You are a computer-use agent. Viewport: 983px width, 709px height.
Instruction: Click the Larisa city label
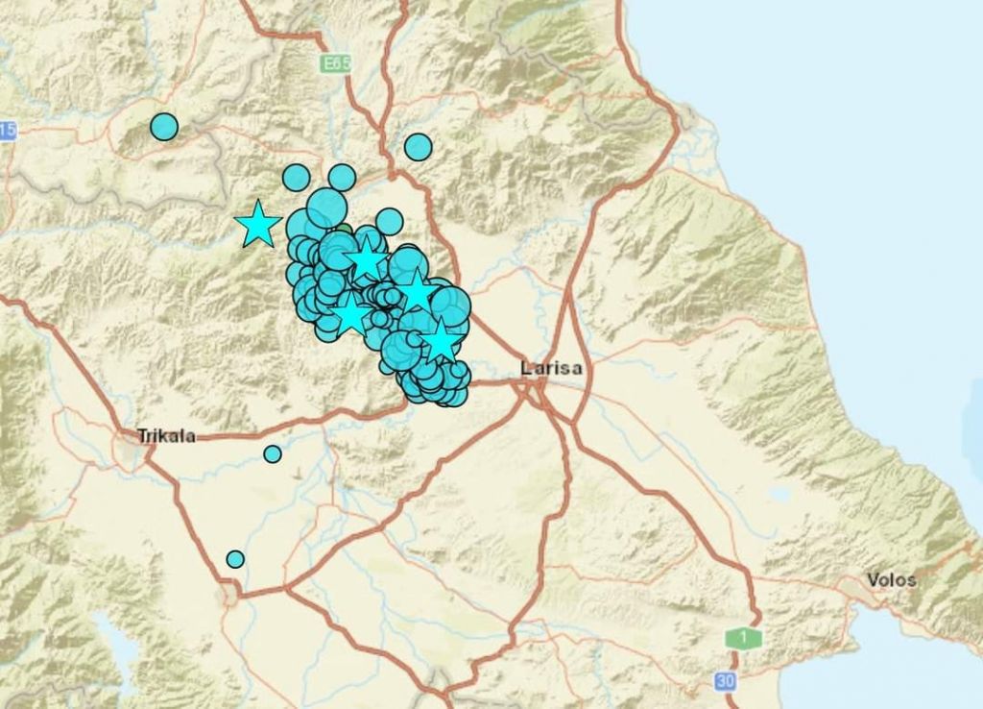[551, 367]
